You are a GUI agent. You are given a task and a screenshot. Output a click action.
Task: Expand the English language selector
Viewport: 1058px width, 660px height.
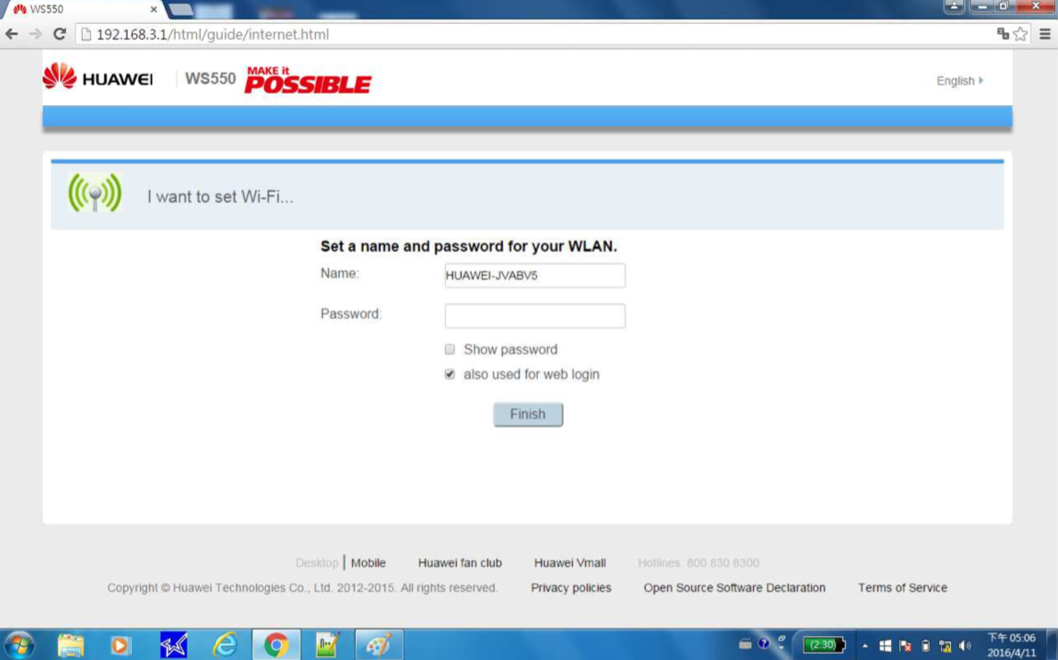tap(960, 80)
